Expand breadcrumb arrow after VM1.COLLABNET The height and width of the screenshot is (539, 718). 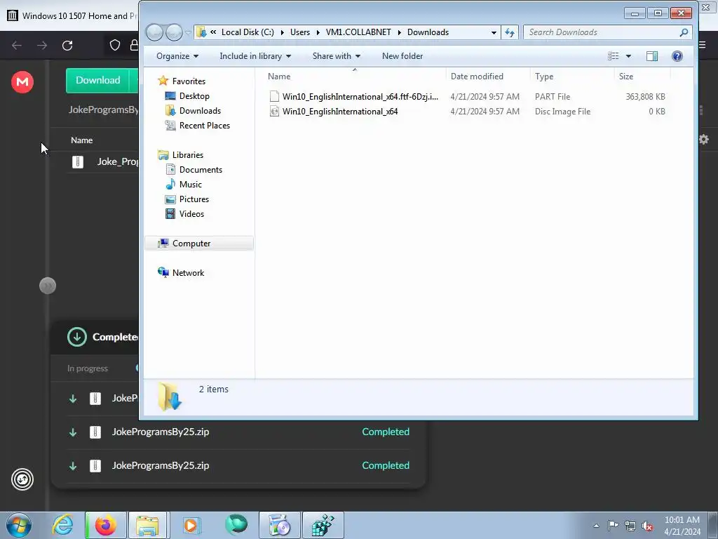(x=399, y=32)
